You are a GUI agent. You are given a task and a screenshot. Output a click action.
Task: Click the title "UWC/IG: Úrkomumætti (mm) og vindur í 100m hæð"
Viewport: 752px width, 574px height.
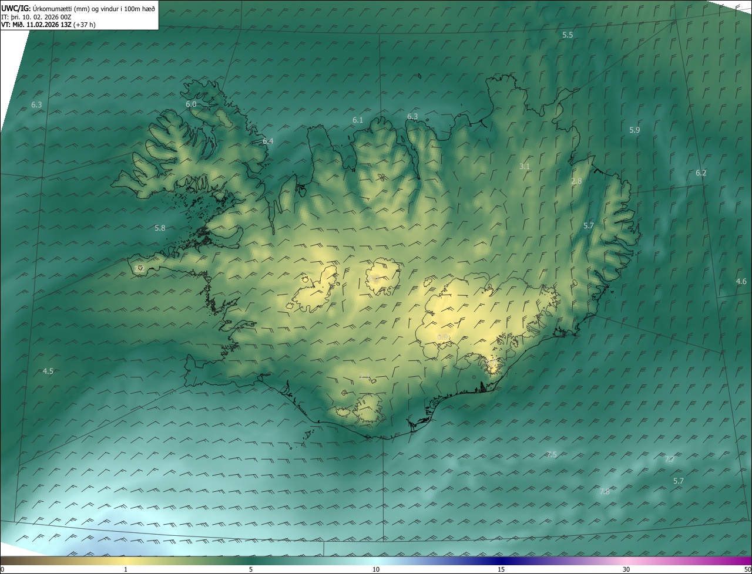click(78, 9)
